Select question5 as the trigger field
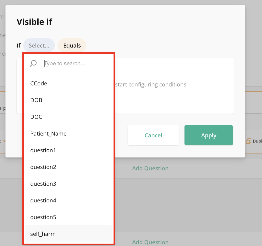The width and height of the screenshot is (262, 246). click(x=43, y=217)
